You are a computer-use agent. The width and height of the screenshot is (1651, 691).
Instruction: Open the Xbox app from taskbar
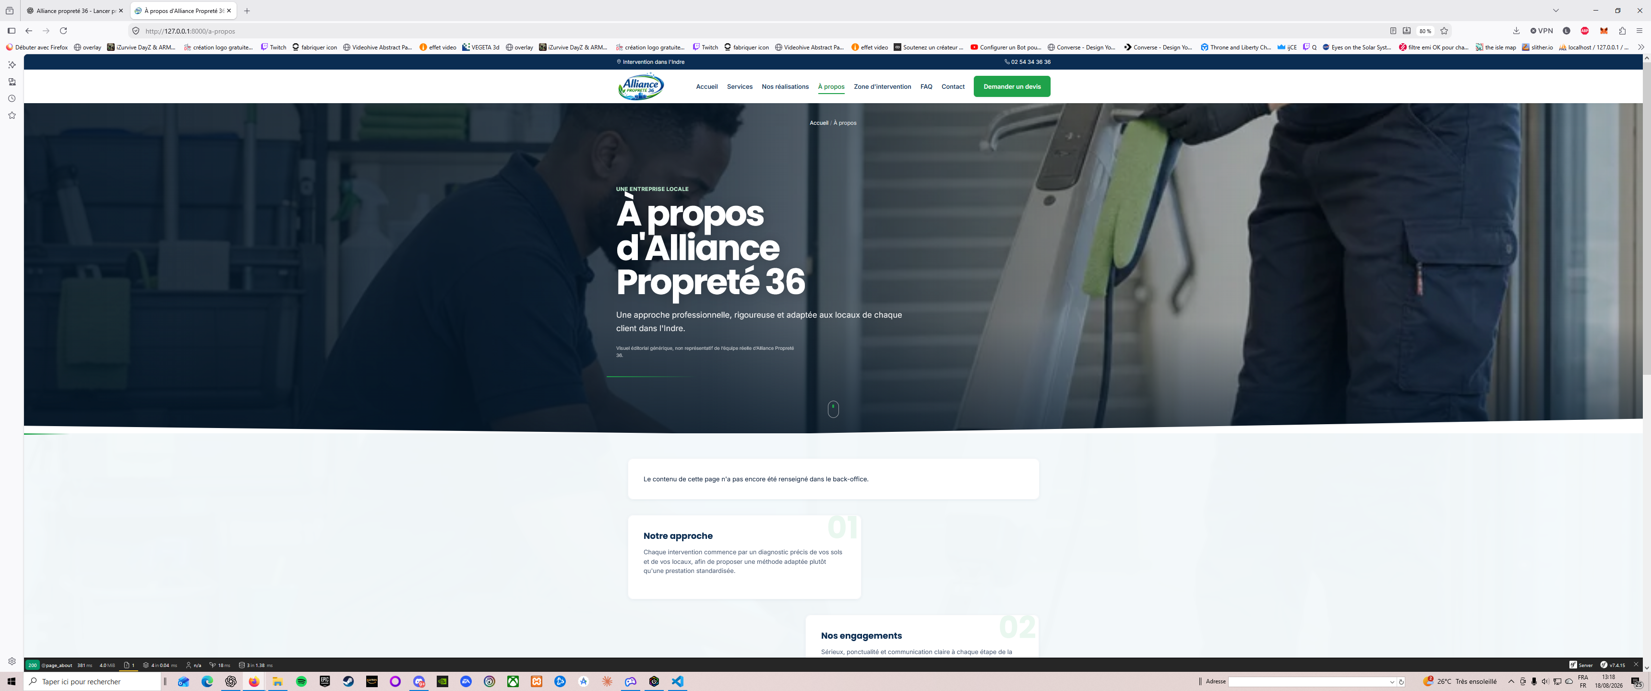coord(513,681)
